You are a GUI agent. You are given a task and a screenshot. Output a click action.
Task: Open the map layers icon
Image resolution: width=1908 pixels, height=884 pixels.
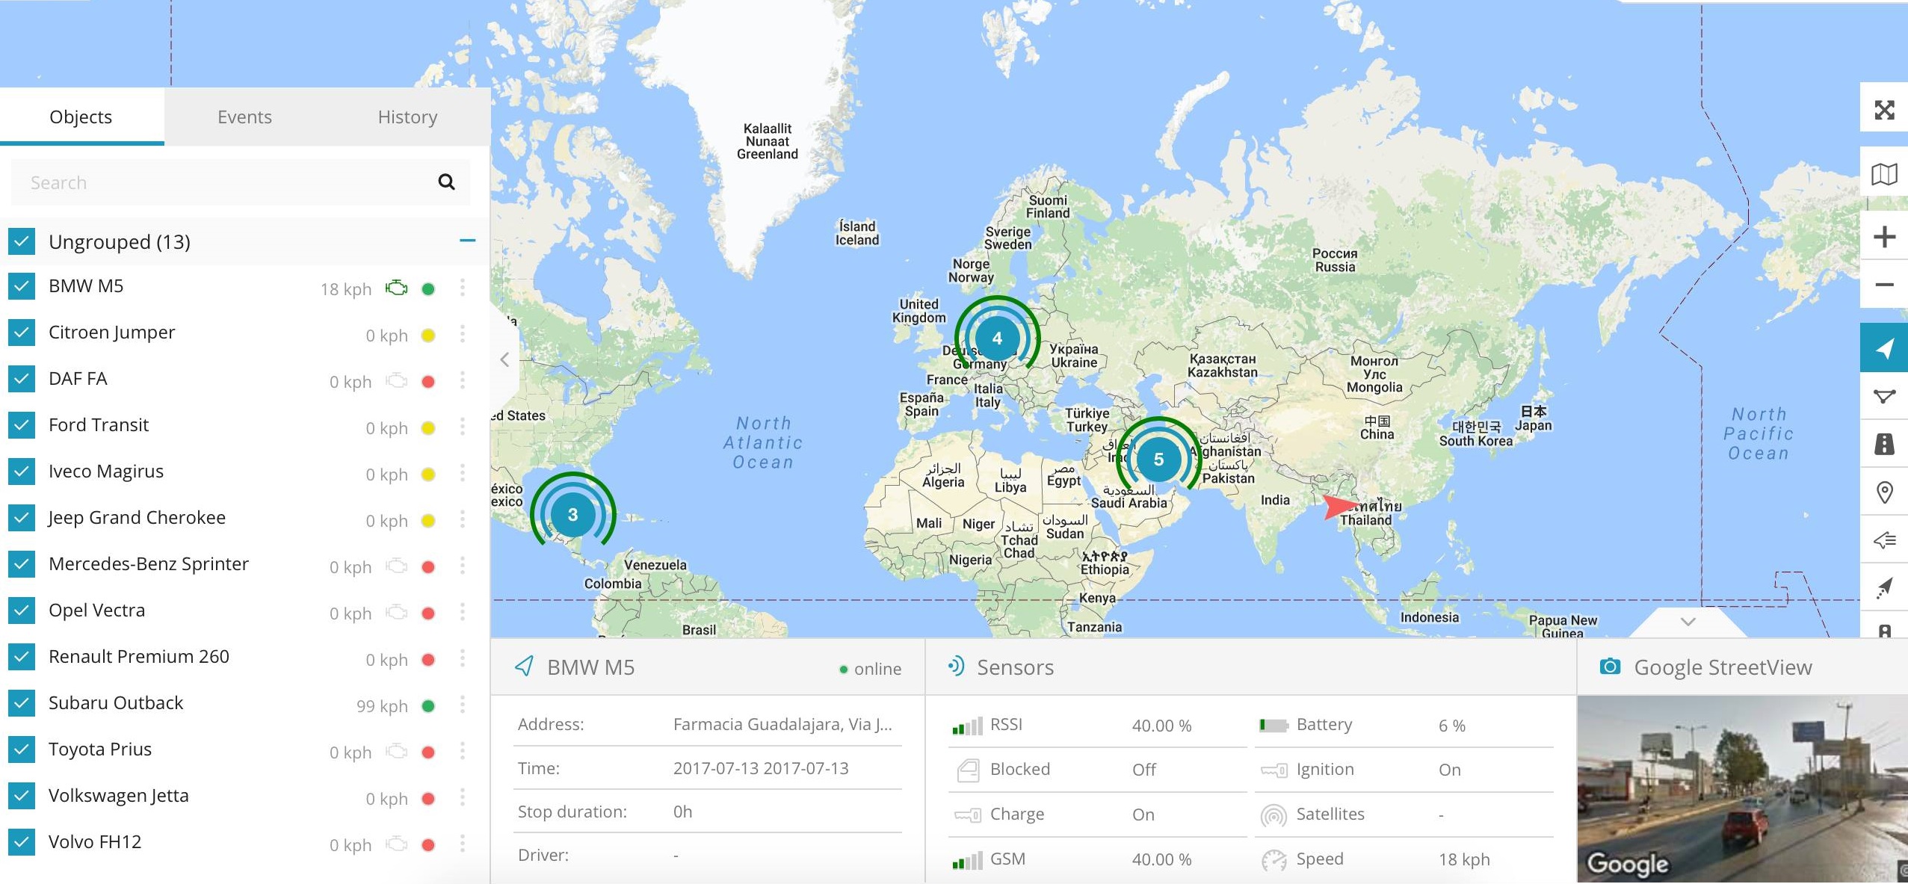click(1884, 174)
